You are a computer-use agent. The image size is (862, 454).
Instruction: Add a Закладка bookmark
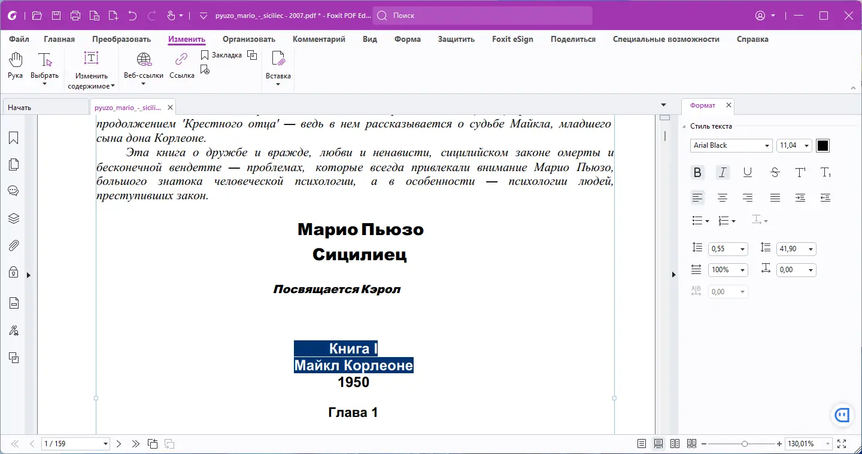221,55
